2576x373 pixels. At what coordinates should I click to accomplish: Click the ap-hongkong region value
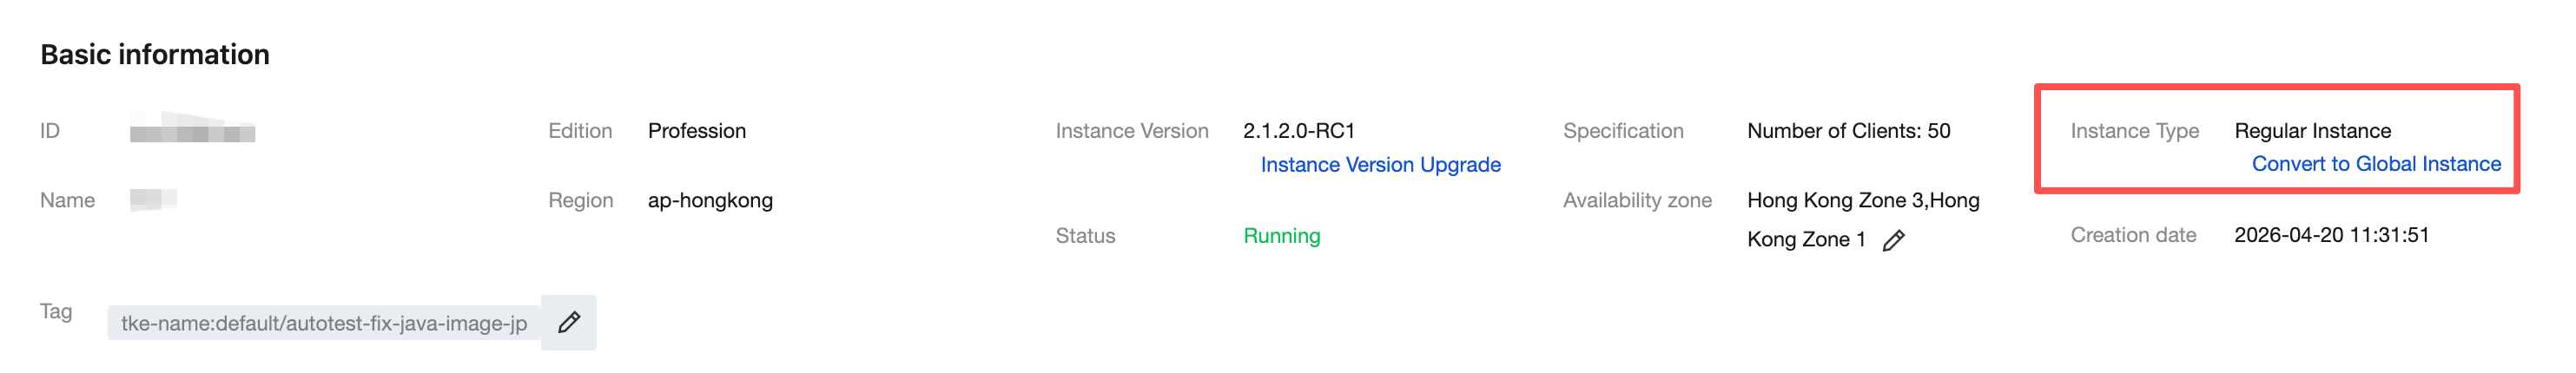tap(710, 200)
